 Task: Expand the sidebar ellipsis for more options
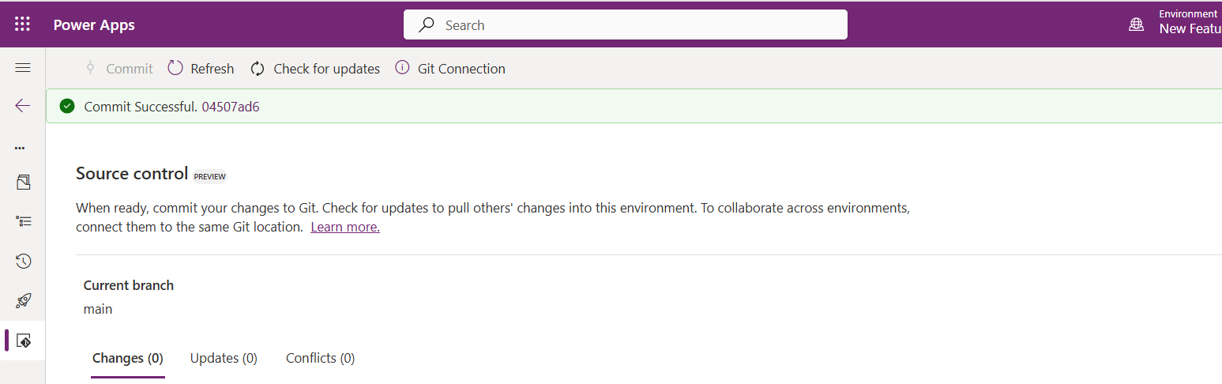tap(20, 148)
